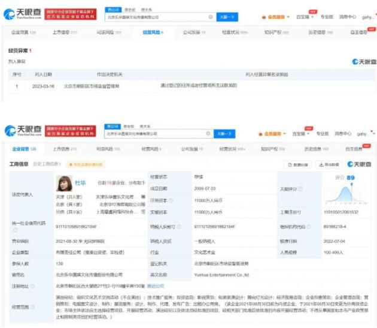Click the orange notice tag beside 工商信息
Screen dimensions: 377x328
tap(86, 165)
